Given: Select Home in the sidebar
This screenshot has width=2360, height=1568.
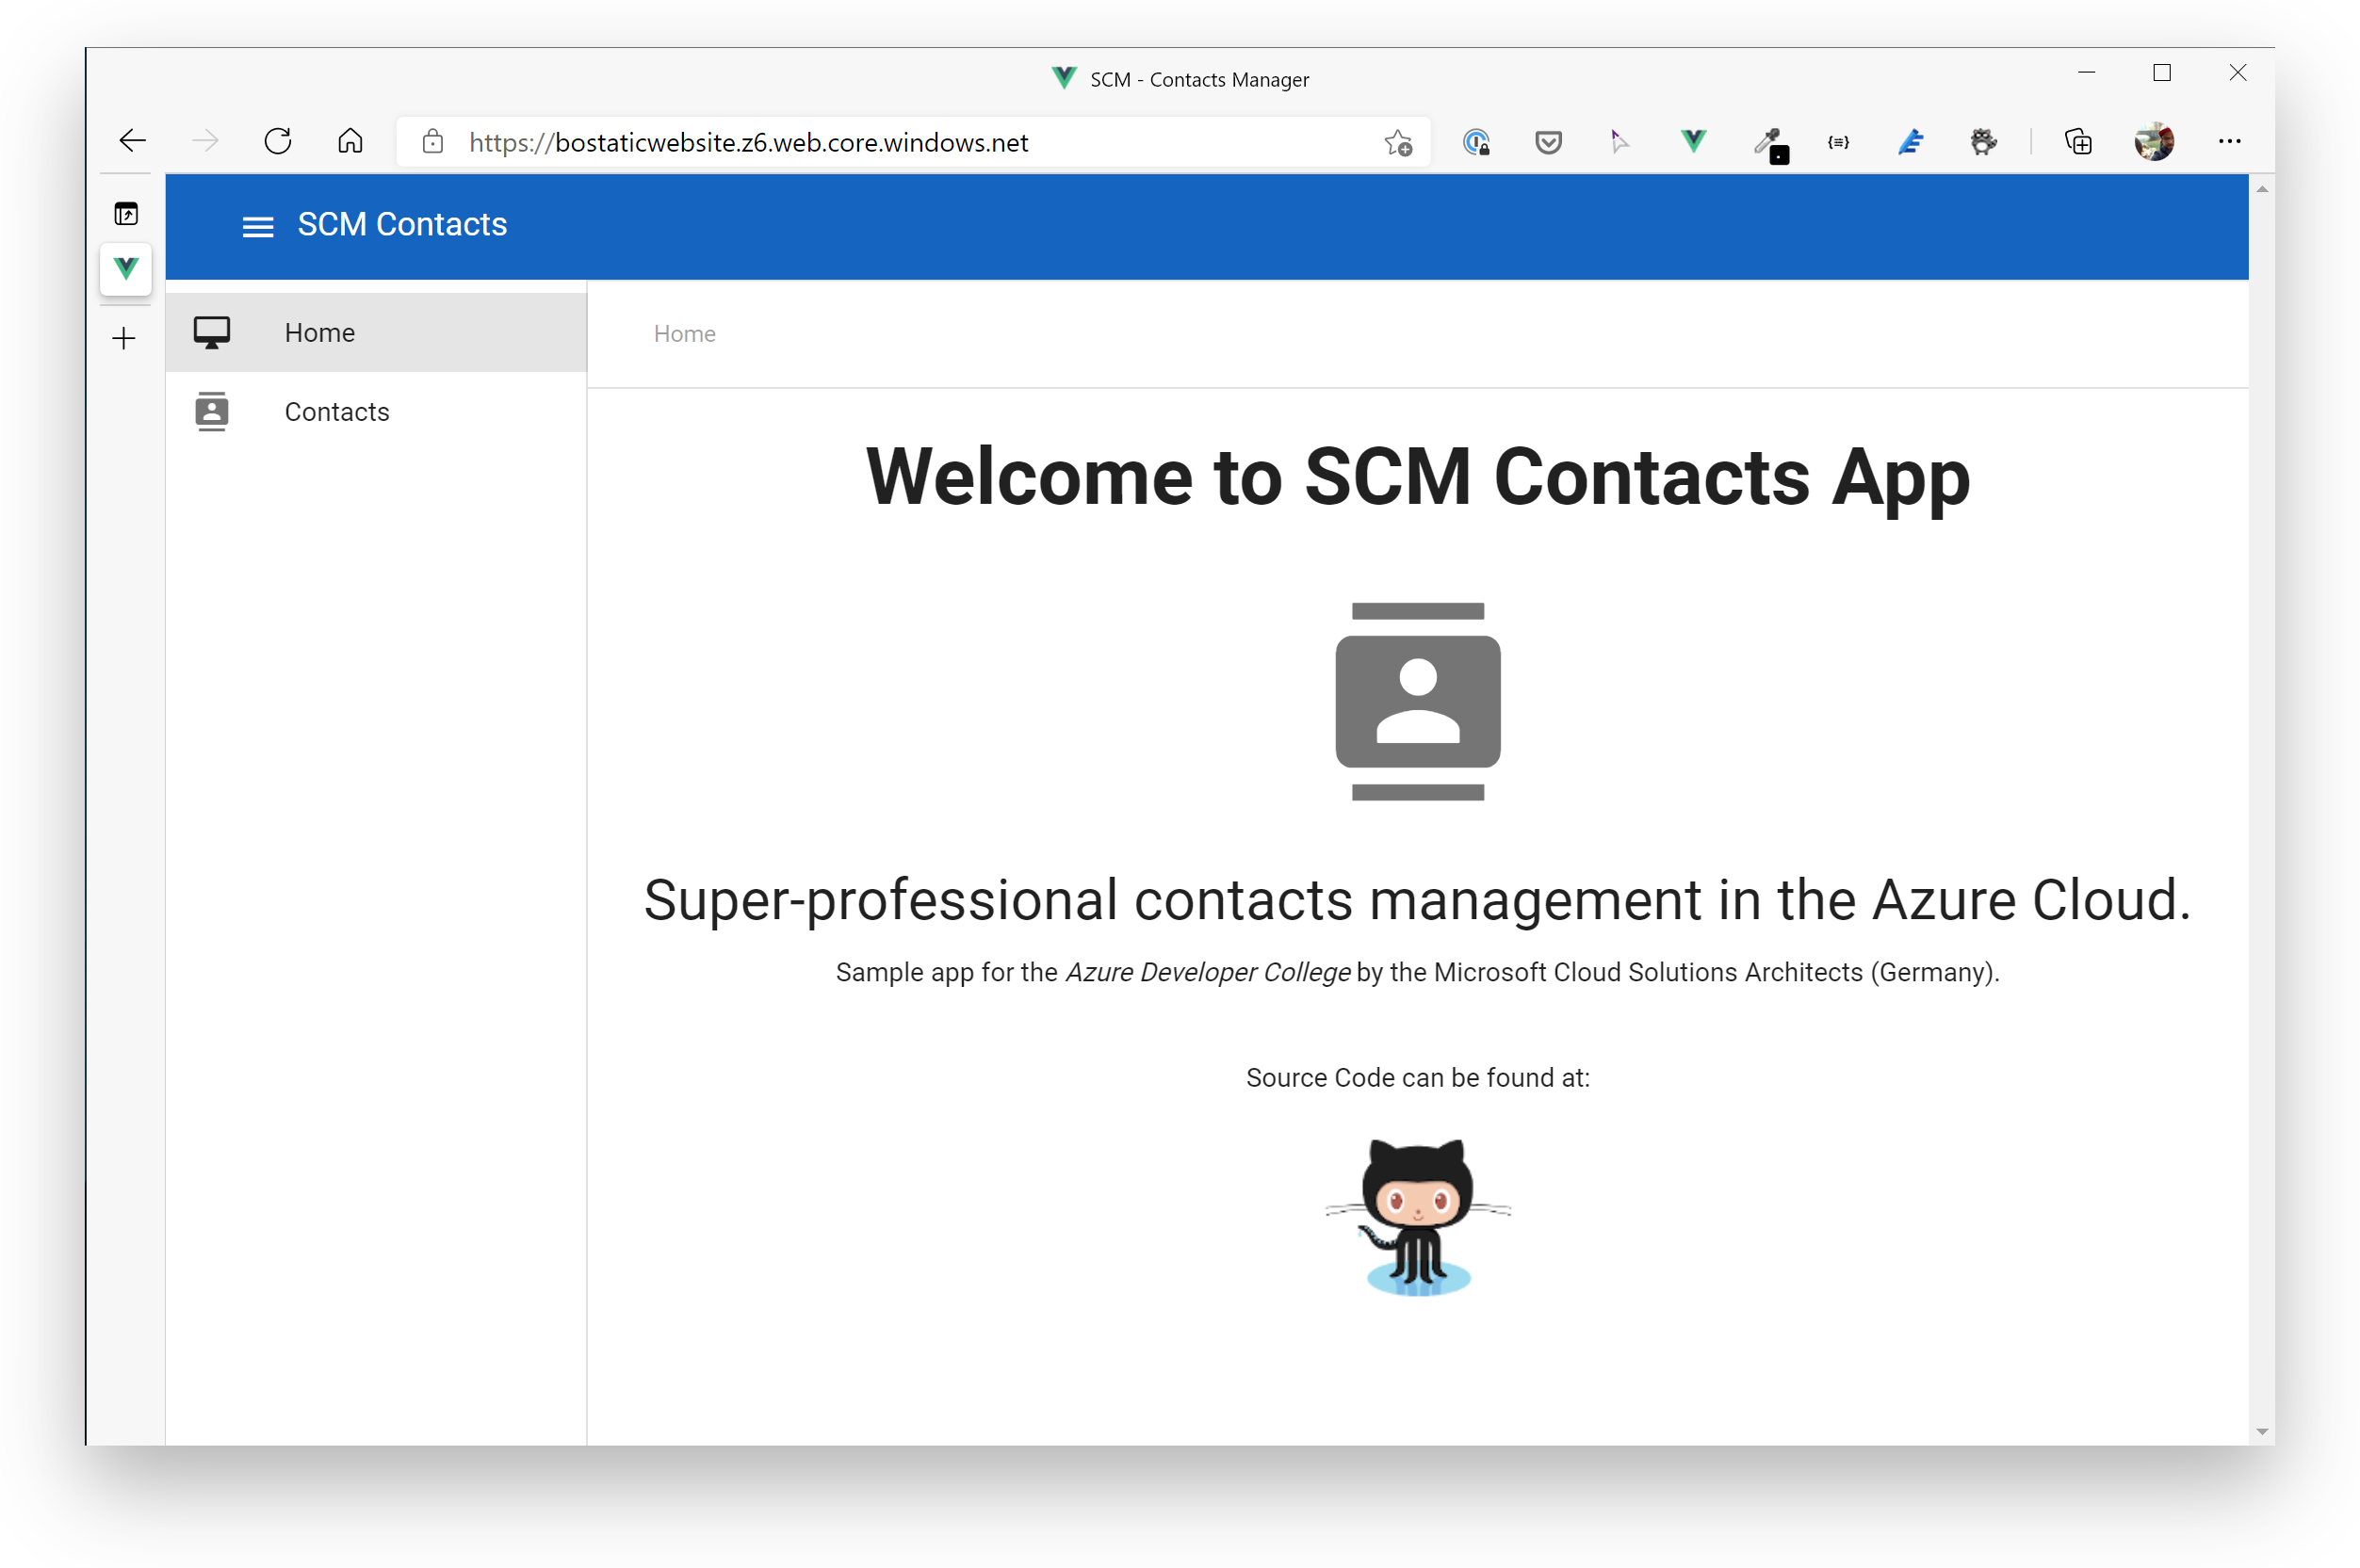Looking at the screenshot, I should coord(319,333).
